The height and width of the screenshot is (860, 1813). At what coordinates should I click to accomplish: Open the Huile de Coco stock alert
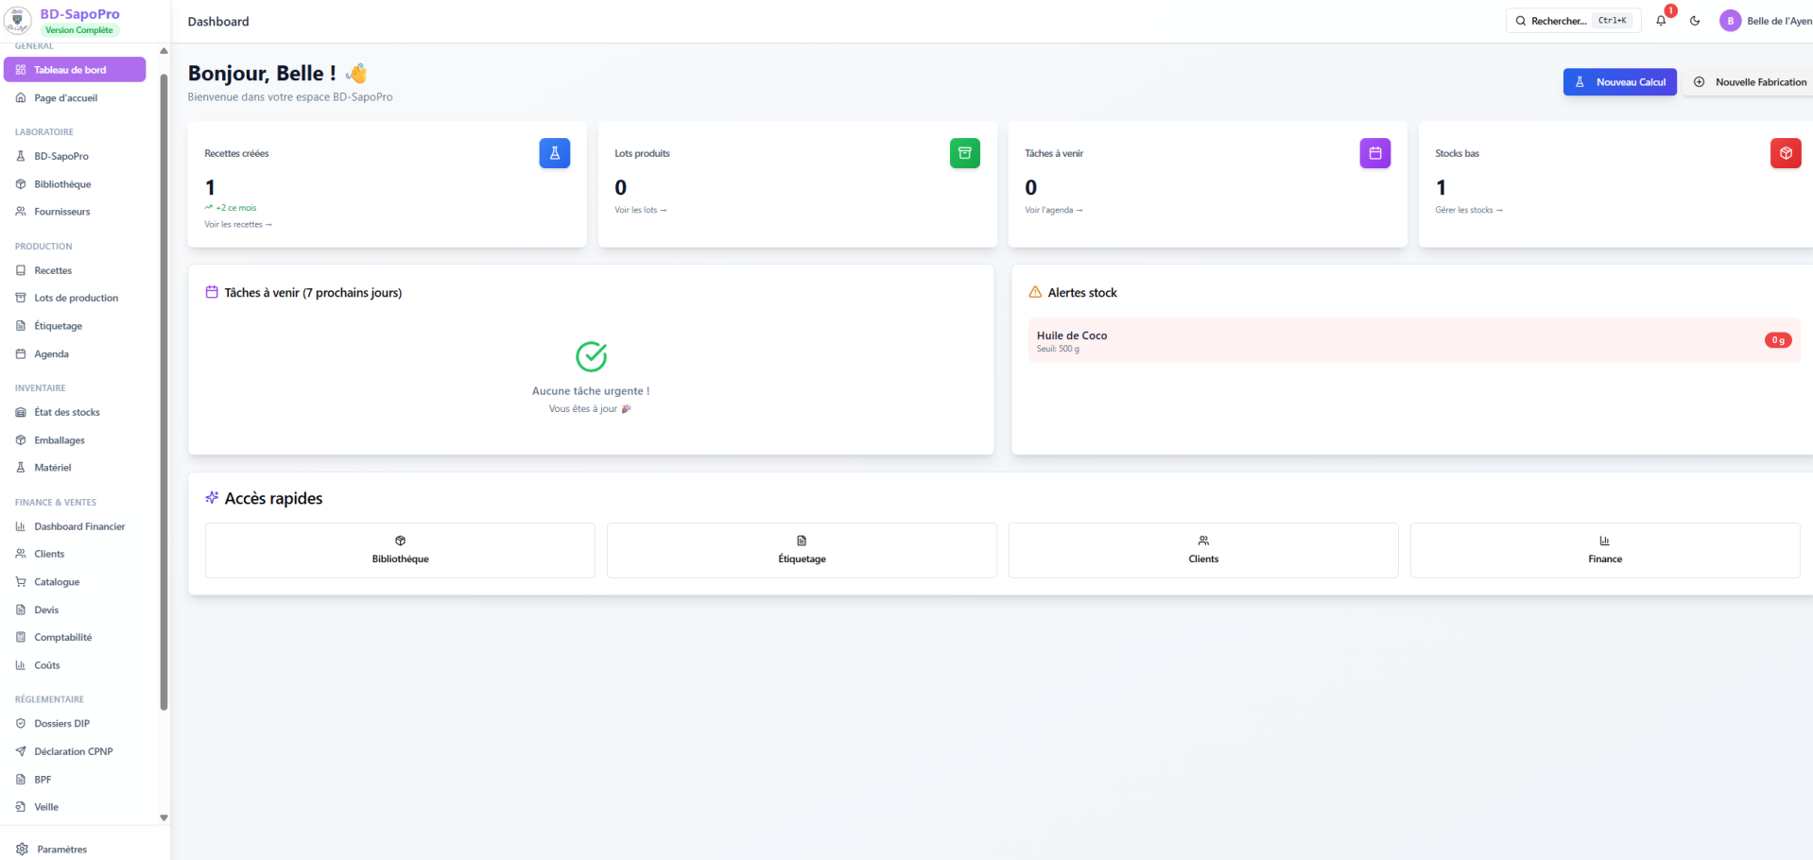click(1414, 340)
